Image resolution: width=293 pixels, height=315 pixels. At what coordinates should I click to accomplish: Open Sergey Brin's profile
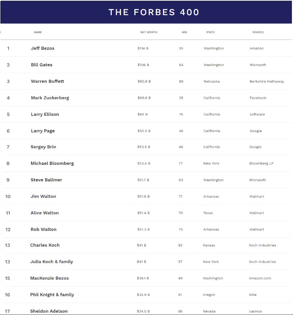pos(44,147)
